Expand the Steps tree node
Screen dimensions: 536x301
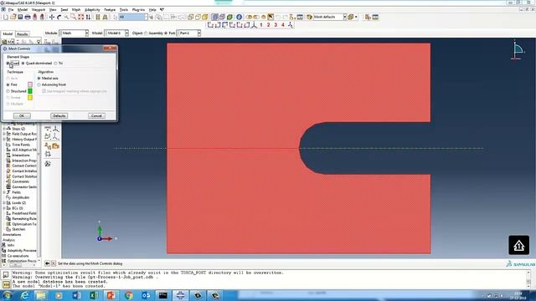(4, 129)
